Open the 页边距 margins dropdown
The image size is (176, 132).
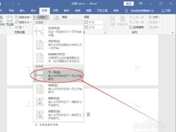10,22
